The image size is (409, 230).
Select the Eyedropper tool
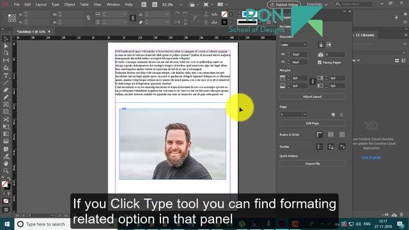[6, 157]
